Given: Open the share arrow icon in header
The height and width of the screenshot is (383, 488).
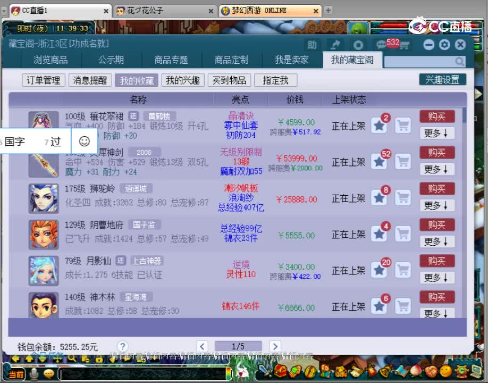Looking at the screenshot, I should tap(335, 45).
